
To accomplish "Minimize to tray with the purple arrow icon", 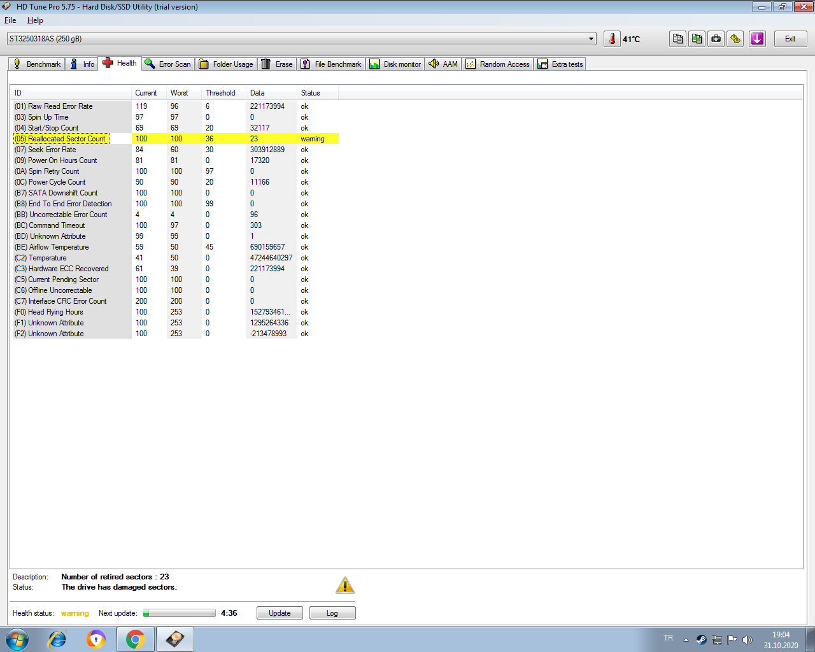I will pos(757,39).
